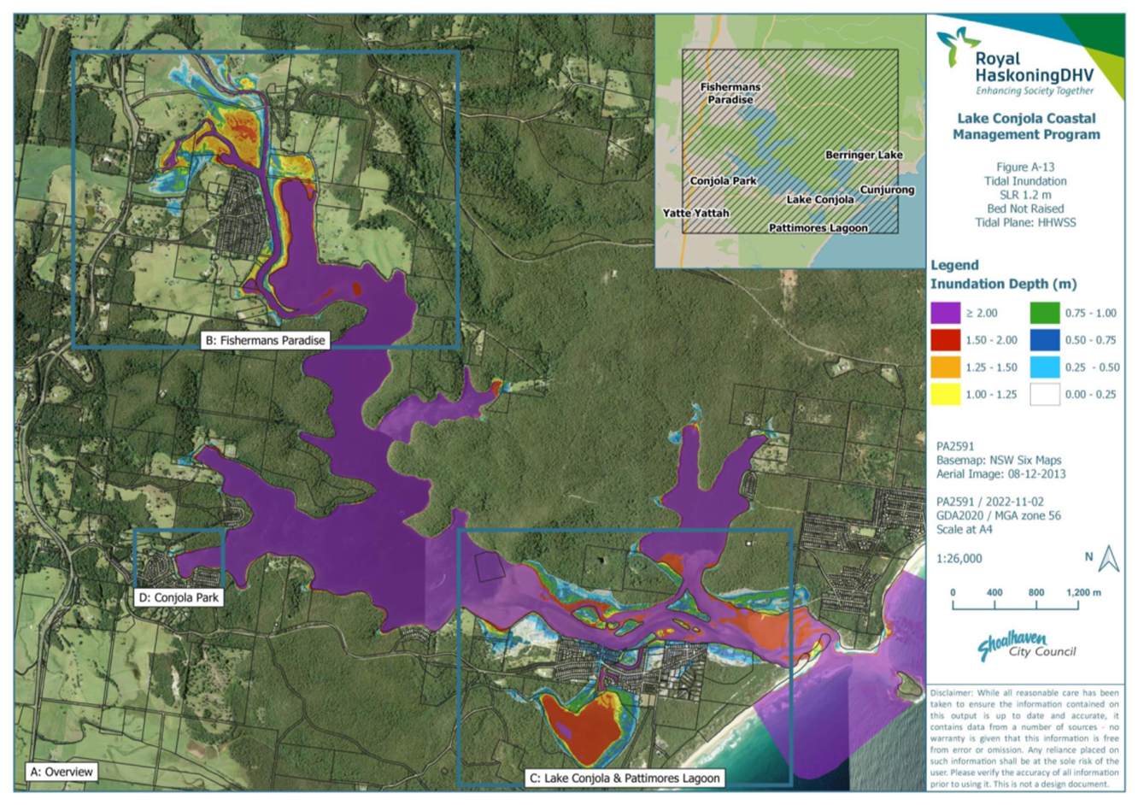The height and width of the screenshot is (805, 1138).
Task: Click 'Berringer Lake' in the inset map
Action: click(864, 155)
